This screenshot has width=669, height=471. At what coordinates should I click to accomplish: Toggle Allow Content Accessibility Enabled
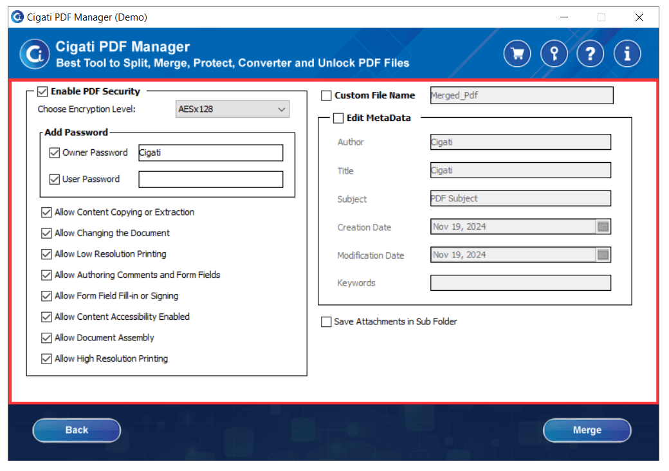[x=46, y=317]
